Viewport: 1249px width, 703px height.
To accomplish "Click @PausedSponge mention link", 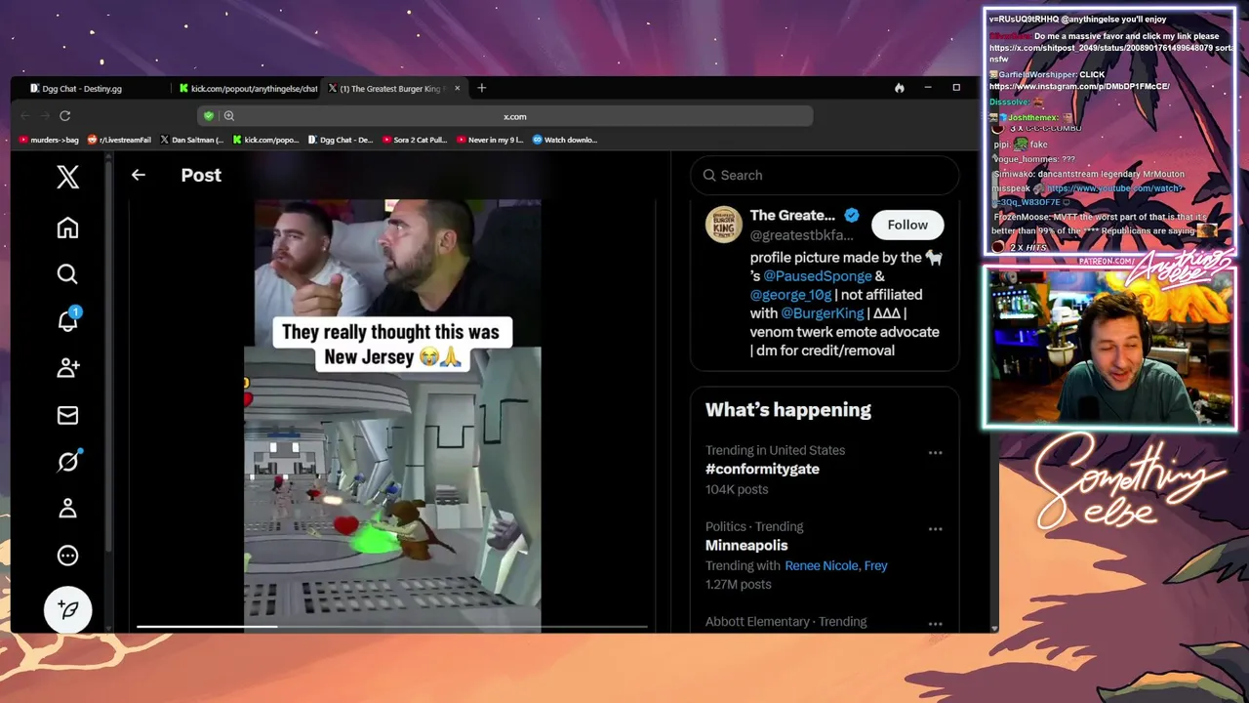I will [x=817, y=276].
